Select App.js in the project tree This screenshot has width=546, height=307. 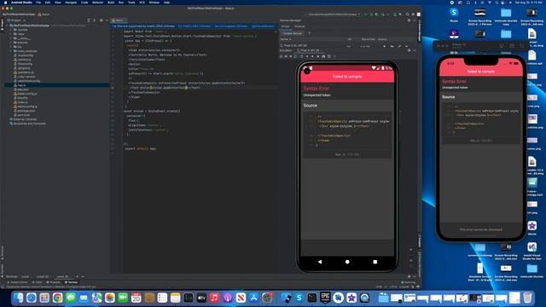click(20, 85)
